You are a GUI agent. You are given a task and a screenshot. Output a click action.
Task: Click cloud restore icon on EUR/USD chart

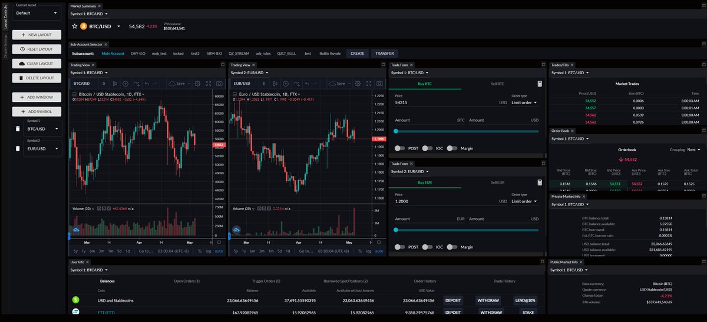pos(236,230)
